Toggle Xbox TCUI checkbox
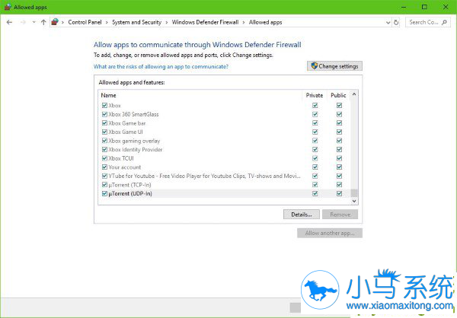Image resolution: width=457 pixels, height=318 pixels. coord(104,158)
